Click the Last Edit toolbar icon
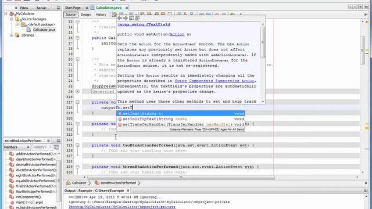The width and height of the screenshot is (372, 209). point(115,15)
